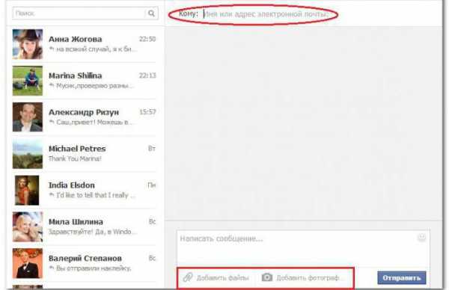
Task: Select Александр Ризун's profile picture
Action: coord(28,117)
